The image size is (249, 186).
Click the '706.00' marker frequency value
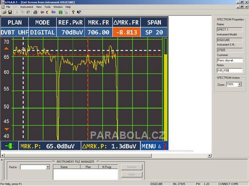tap(99, 32)
